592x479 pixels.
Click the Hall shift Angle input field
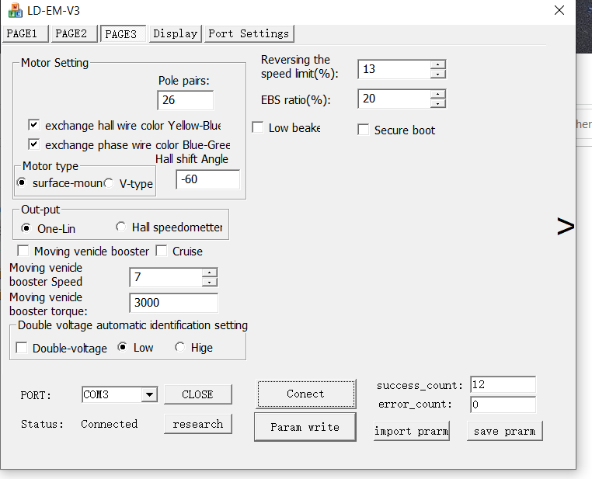(207, 180)
